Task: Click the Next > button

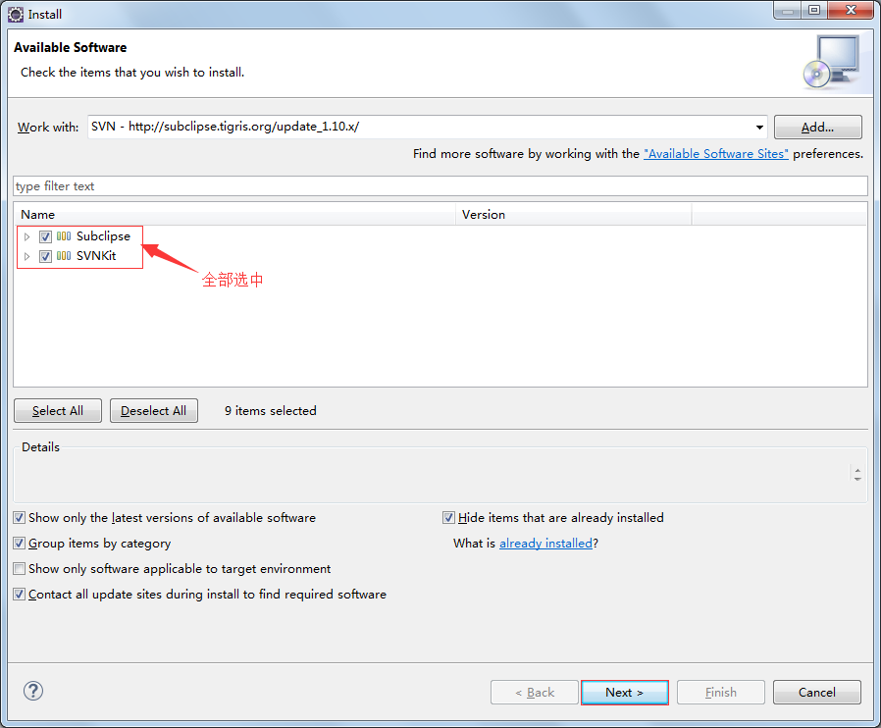Action: (624, 692)
